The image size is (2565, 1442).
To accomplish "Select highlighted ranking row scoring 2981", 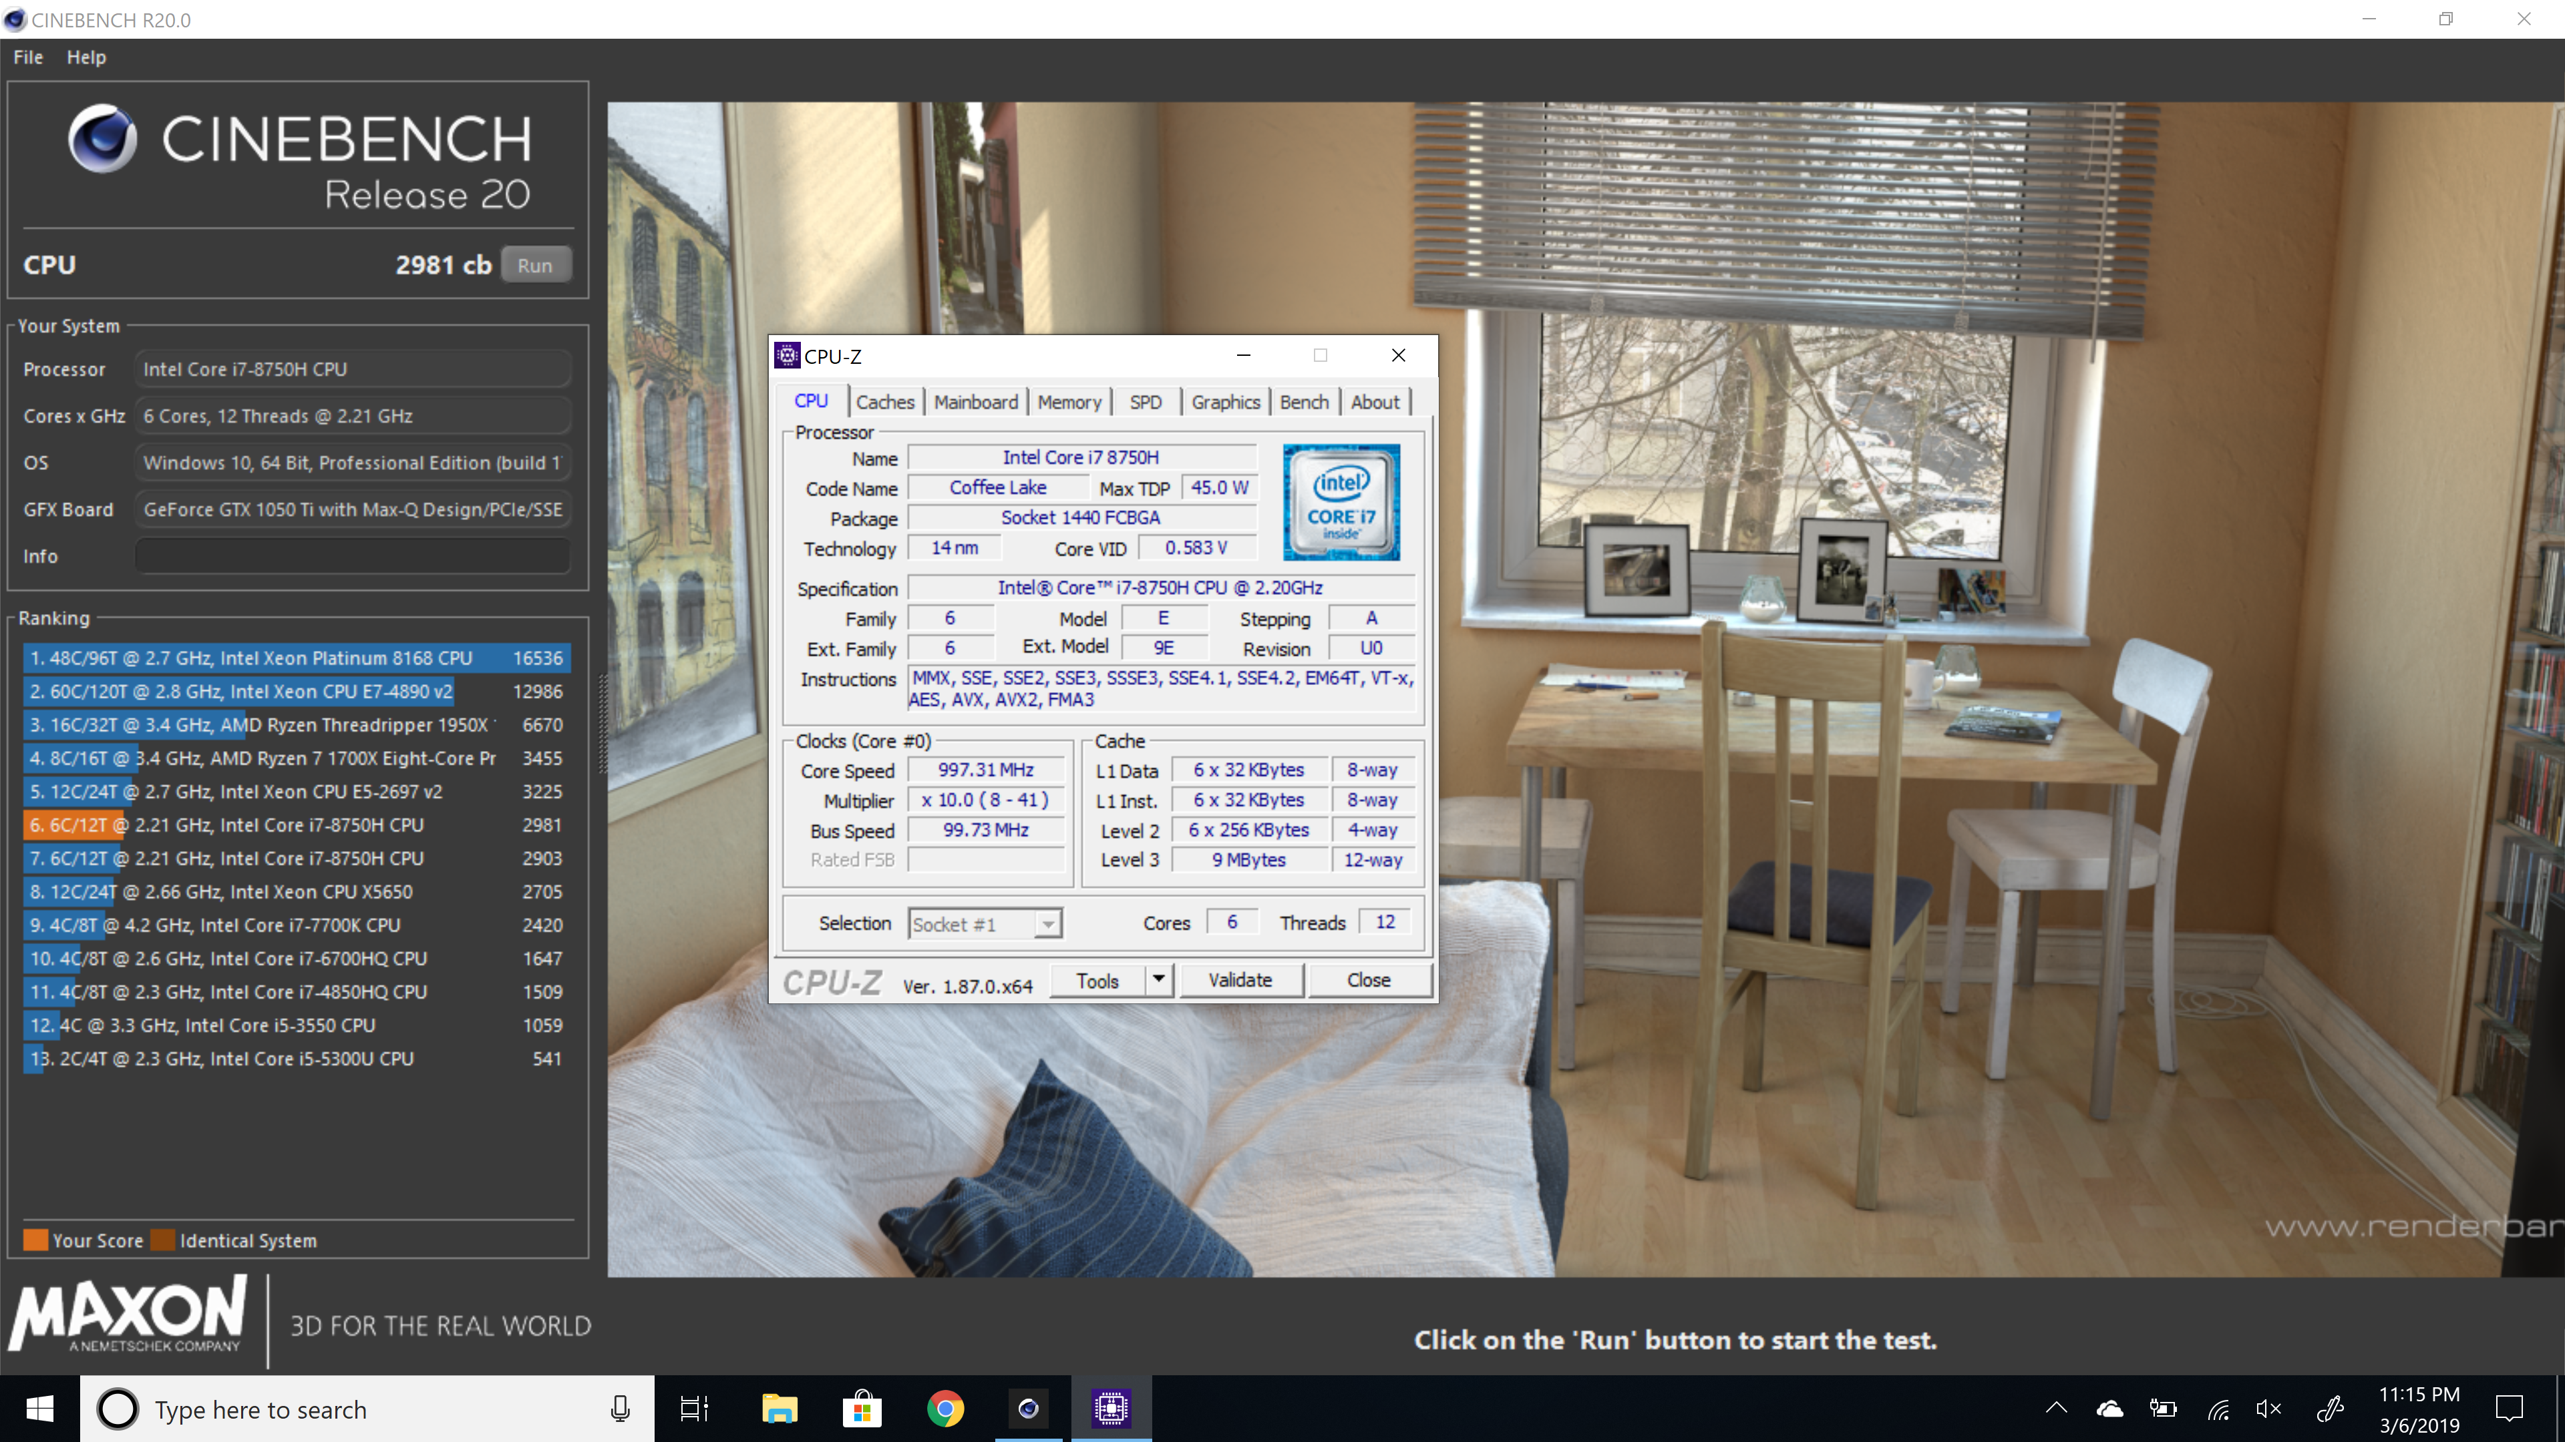I will point(297,825).
